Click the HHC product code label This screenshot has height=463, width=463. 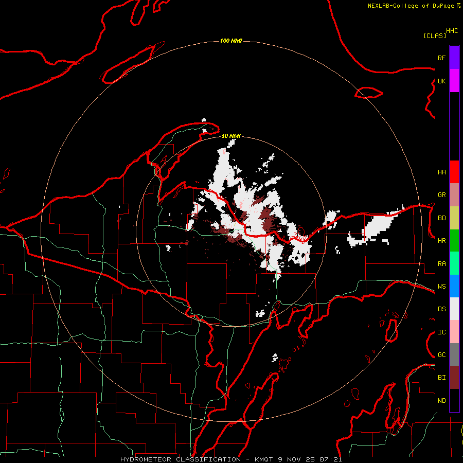(x=452, y=31)
